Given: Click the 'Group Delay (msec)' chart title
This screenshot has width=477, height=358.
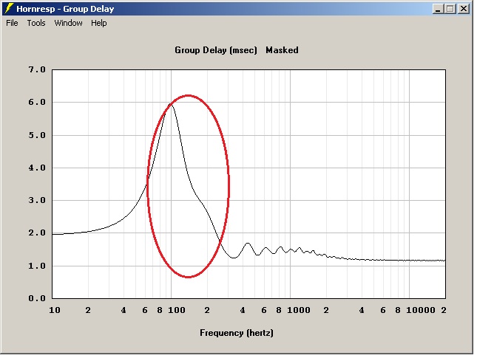Looking at the screenshot, I should 216,50.
